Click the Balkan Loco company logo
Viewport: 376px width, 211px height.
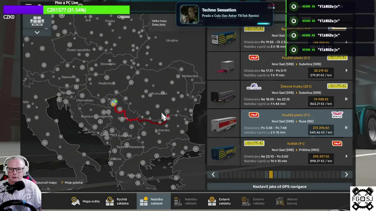[337, 115]
